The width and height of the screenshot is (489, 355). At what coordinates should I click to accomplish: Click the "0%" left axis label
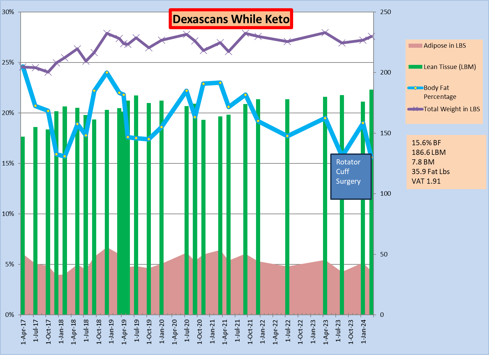[10, 315]
